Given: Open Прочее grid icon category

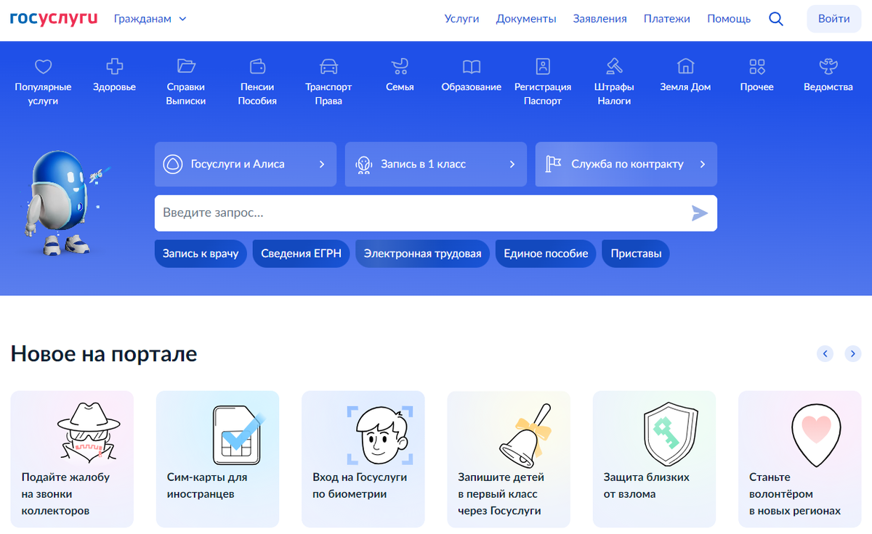Looking at the screenshot, I should coord(757,67).
